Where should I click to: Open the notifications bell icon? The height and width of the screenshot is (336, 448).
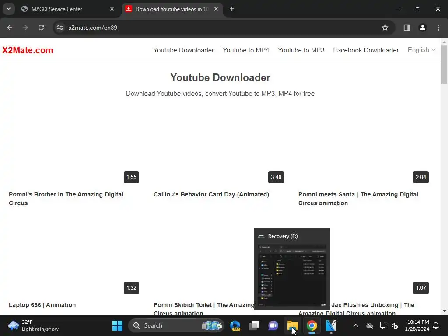(x=436, y=325)
